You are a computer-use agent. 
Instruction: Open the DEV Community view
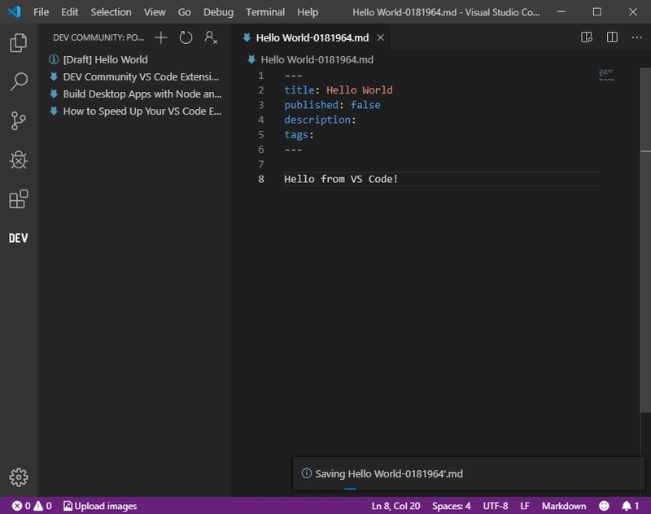[x=18, y=238]
